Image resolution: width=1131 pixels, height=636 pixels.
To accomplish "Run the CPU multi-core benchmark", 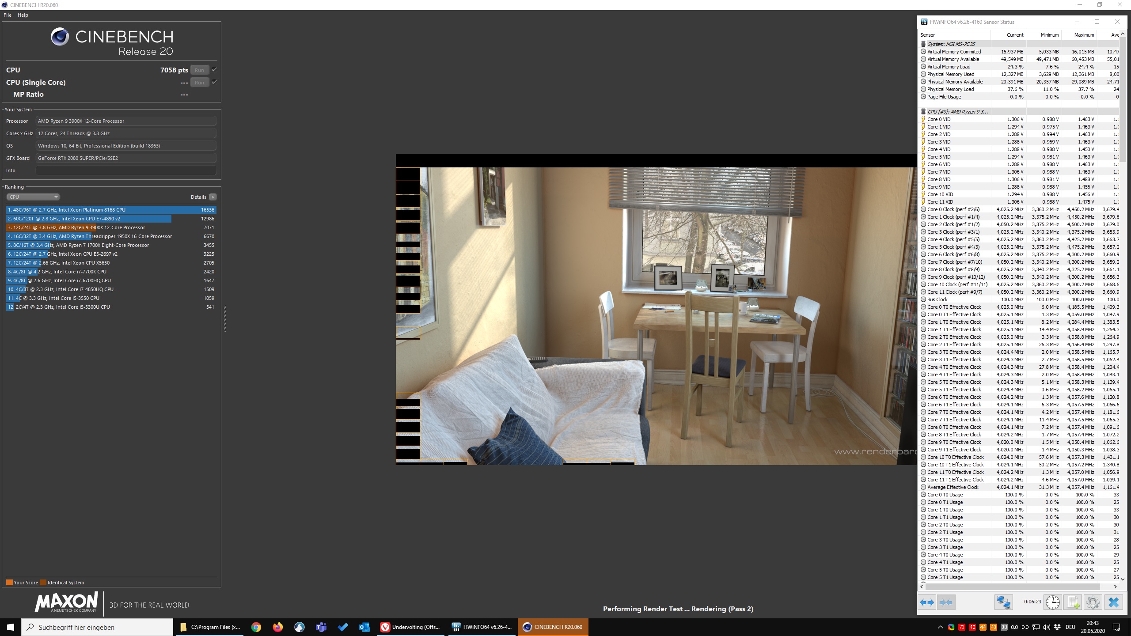I will pos(200,70).
